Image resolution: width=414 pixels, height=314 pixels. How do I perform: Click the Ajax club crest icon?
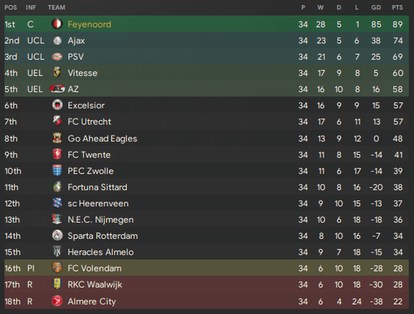point(57,40)
